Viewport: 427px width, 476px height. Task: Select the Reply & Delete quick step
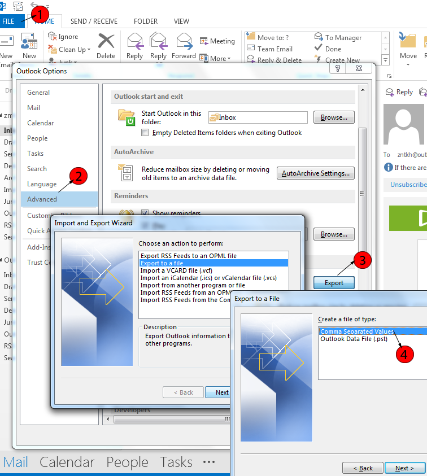coord(275,60)
